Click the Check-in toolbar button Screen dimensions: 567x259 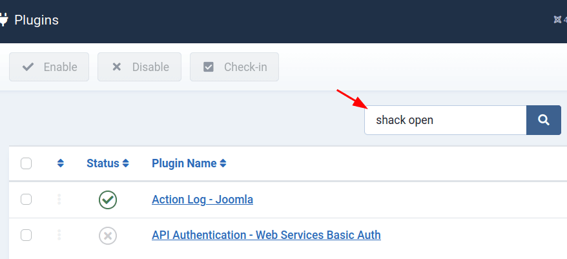234,67
